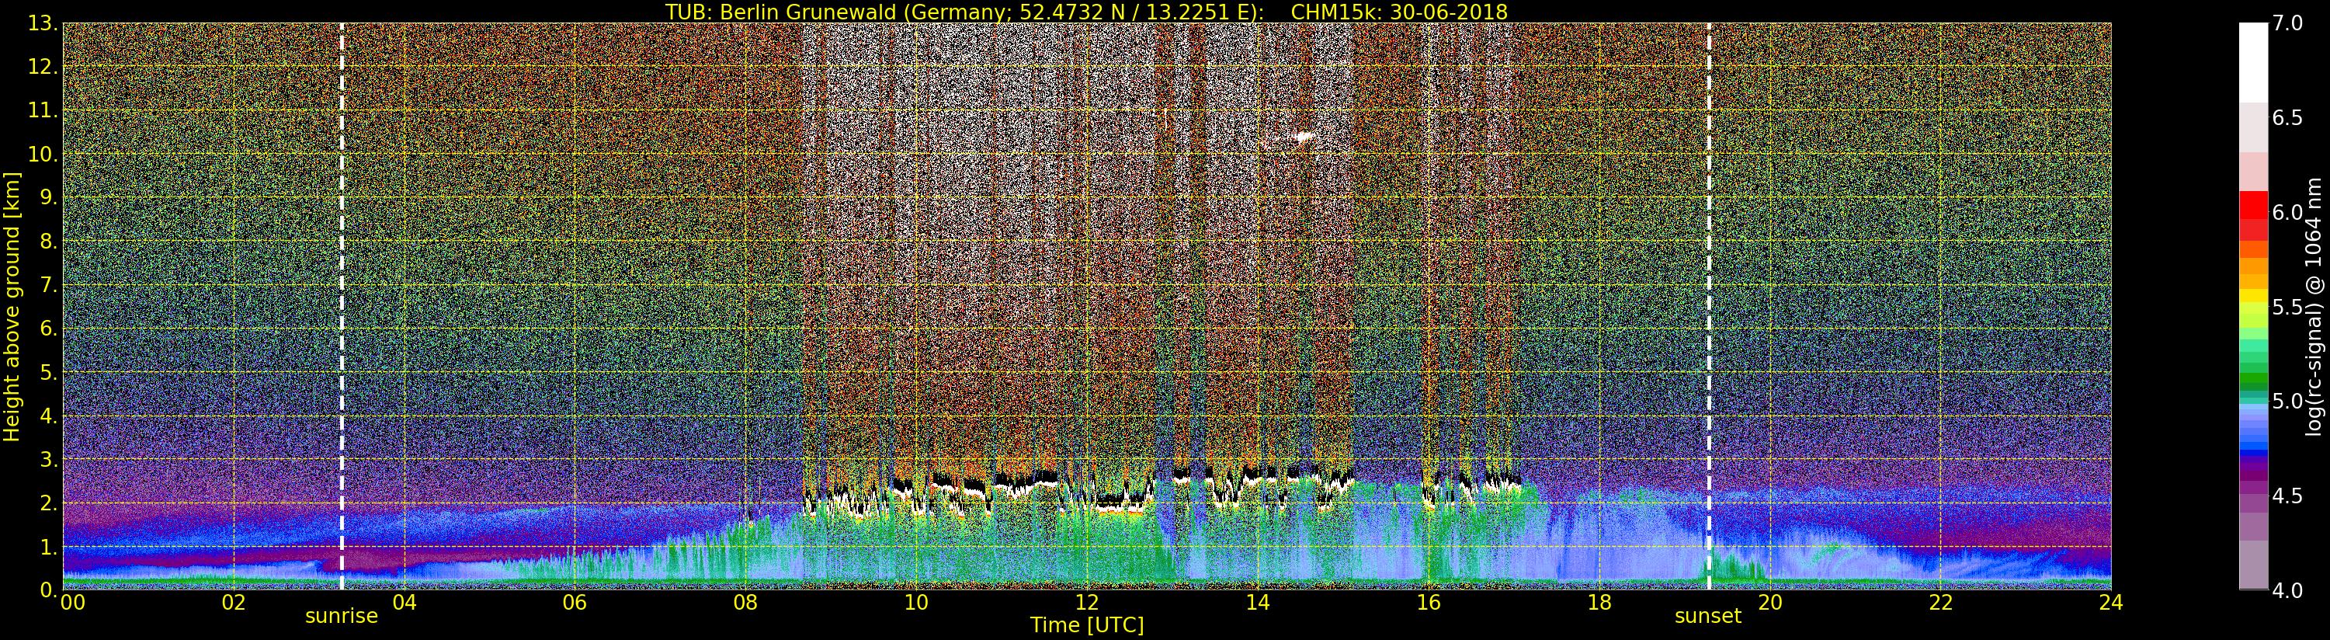Click the 'Time [UTC]' axis label
The image size is (2330, 640).
[x=1087, y=624]
